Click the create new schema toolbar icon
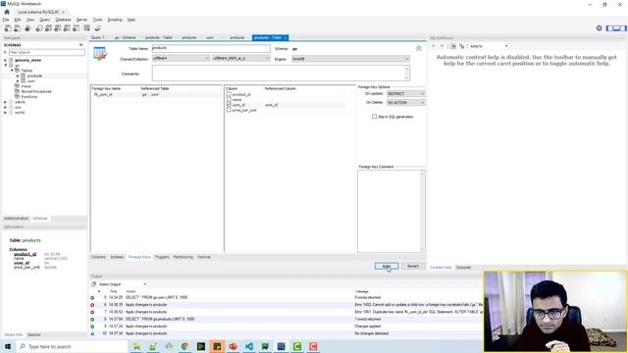This screenshot has width=628, height=353. [39, 28]
